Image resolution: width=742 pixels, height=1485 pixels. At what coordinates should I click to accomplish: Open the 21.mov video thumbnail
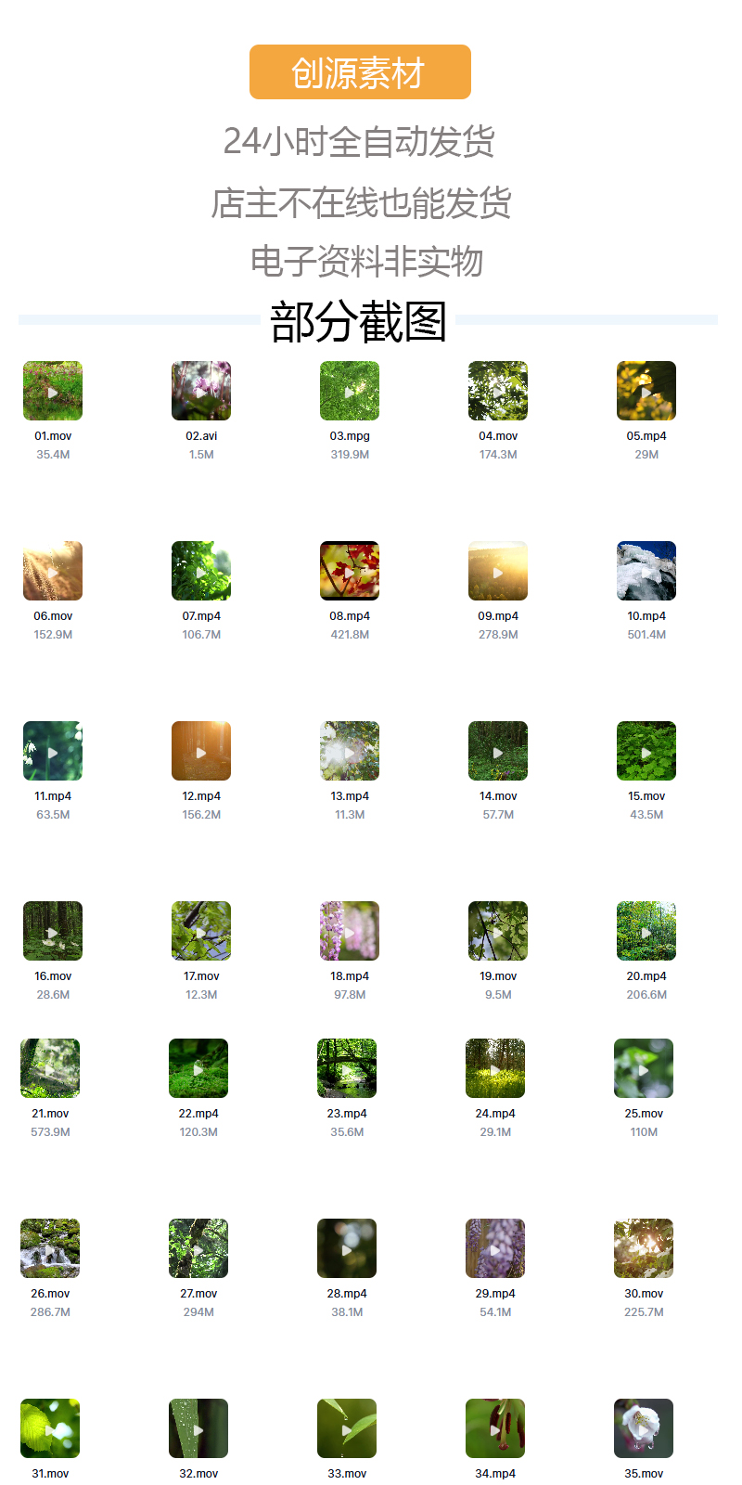(50, 1068)
